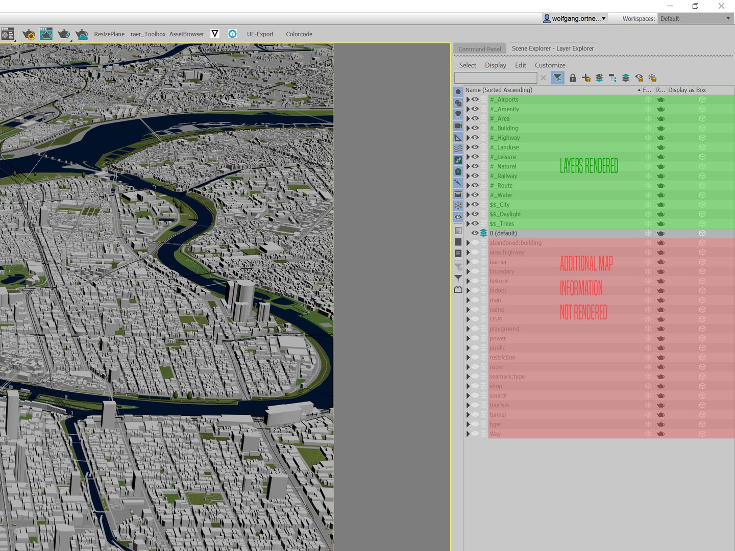The height and width of the screenshot is (551, 735).
Task: Toggle visibility of 0 (default) layer
Action: click(475, 233)
